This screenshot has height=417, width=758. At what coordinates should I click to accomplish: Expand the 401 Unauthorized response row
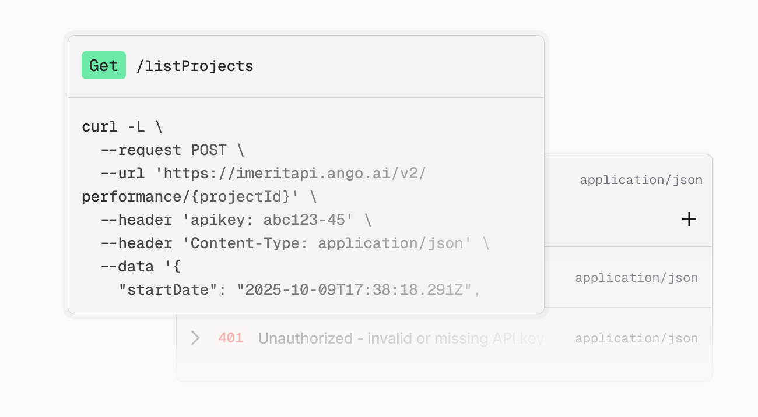coord(195,338)
